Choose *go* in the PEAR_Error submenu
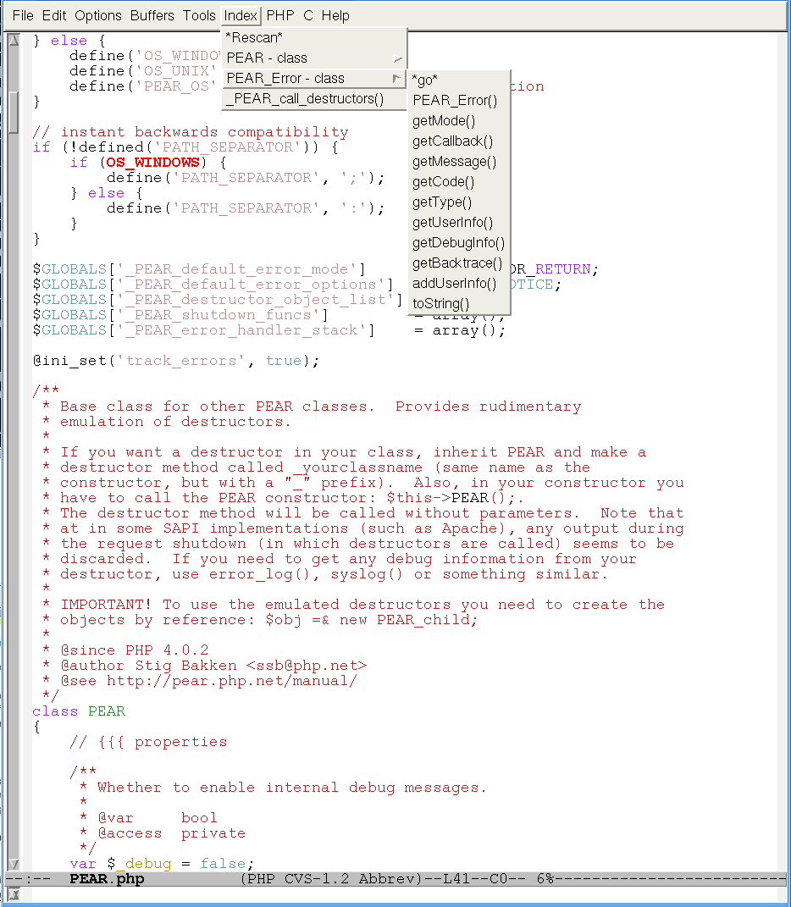The height and width of the screenshot is (907, 791). tap(459, 80)
